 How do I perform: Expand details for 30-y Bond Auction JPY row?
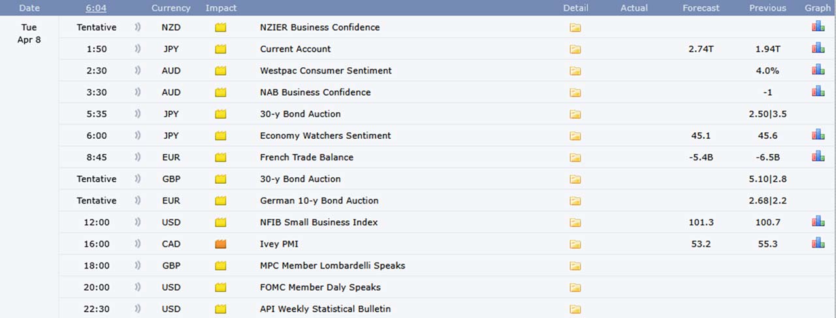(x=575, y=114)
